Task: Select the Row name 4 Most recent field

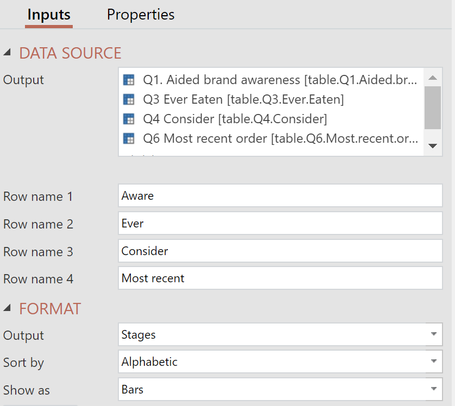Action: [x=280, y=278]
